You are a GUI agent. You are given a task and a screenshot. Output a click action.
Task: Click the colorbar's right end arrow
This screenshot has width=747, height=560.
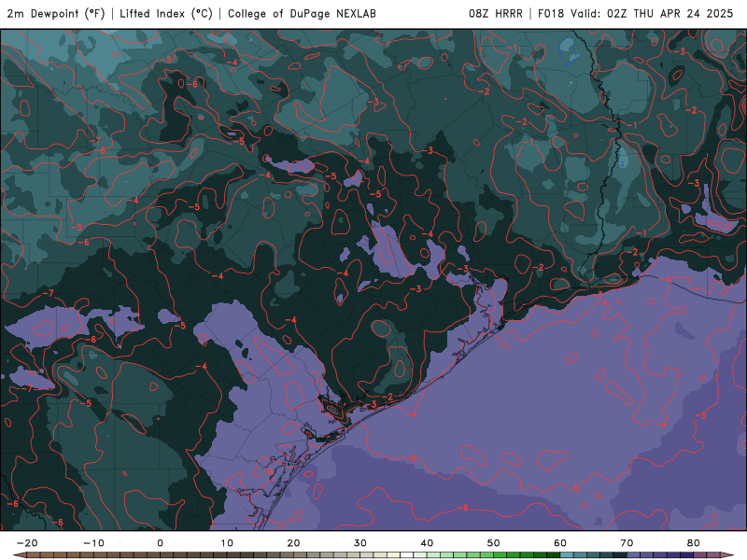click(x=727, y=555)
